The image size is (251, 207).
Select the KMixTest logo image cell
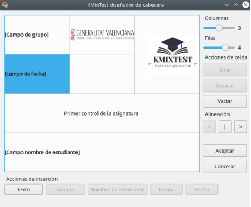pos(167,54)
